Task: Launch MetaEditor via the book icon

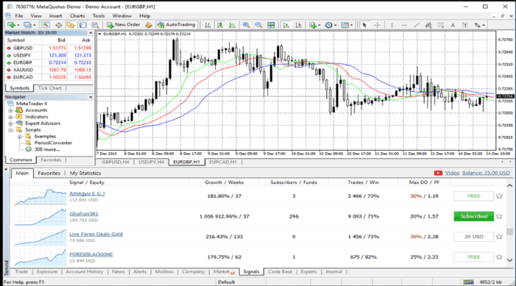Action: point(149,25)
